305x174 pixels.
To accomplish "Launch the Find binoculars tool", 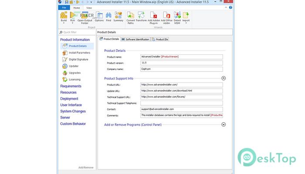I will pyautogui.click(x=108, y=17).
